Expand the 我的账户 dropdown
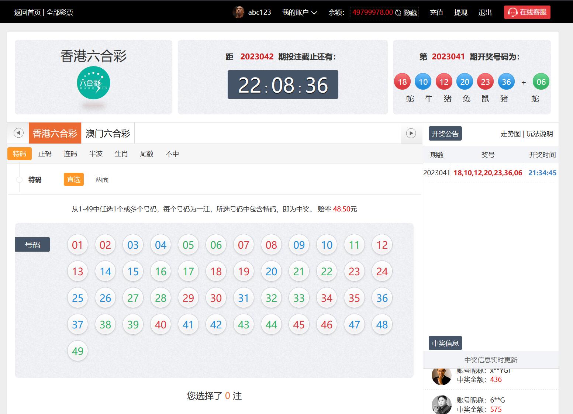 tap(299, 13)
